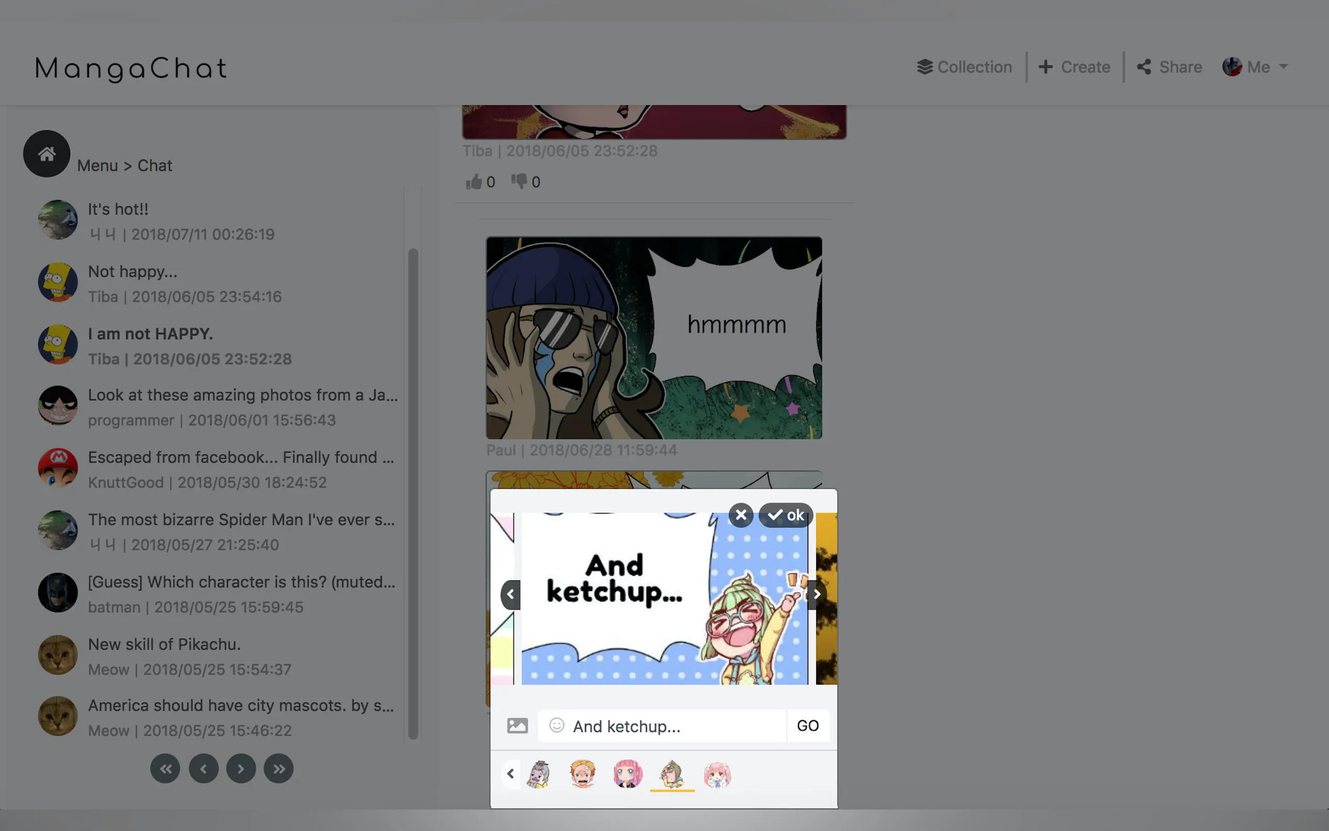Click the image picker icon beside message input

pyautogui.click(x=517, y=725)
